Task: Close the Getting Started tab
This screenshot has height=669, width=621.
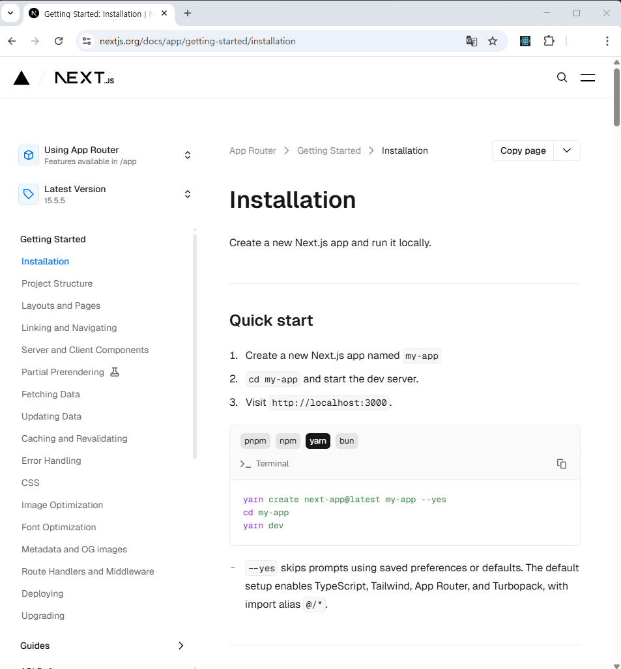Action: click(x=164, y=13)
